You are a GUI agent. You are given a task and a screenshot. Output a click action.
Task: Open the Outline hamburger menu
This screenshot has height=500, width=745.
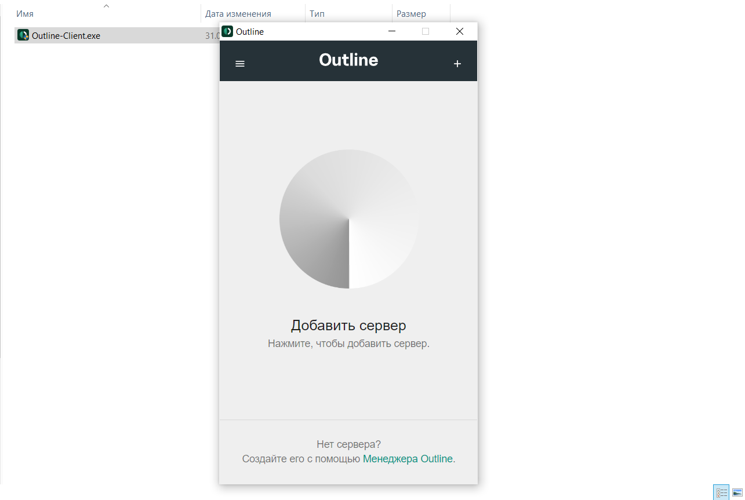pyautogui.click(x=240, y=64)
